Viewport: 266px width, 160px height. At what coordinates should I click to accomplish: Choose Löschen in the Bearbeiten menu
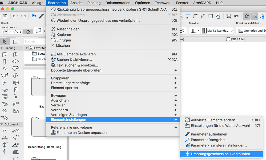click(113, 46)
